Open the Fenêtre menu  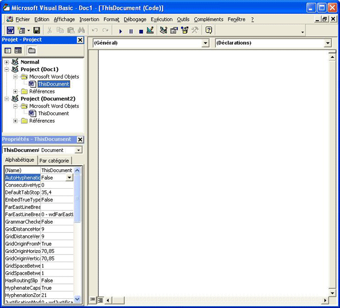(236, 20)
